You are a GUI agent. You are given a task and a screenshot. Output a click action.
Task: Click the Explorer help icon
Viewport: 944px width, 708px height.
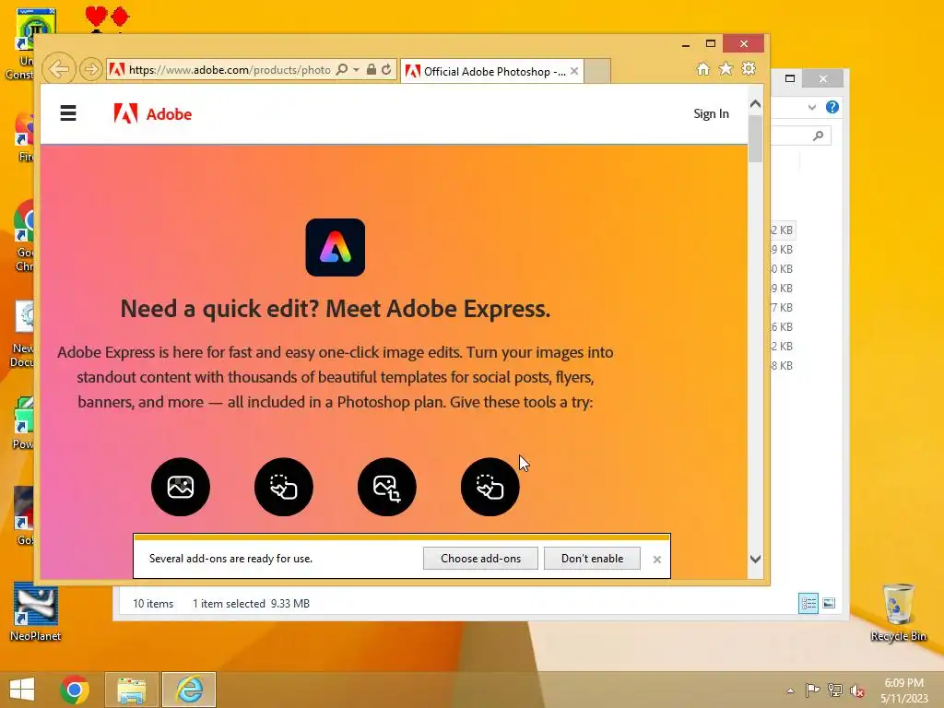[x=832, y=107]
